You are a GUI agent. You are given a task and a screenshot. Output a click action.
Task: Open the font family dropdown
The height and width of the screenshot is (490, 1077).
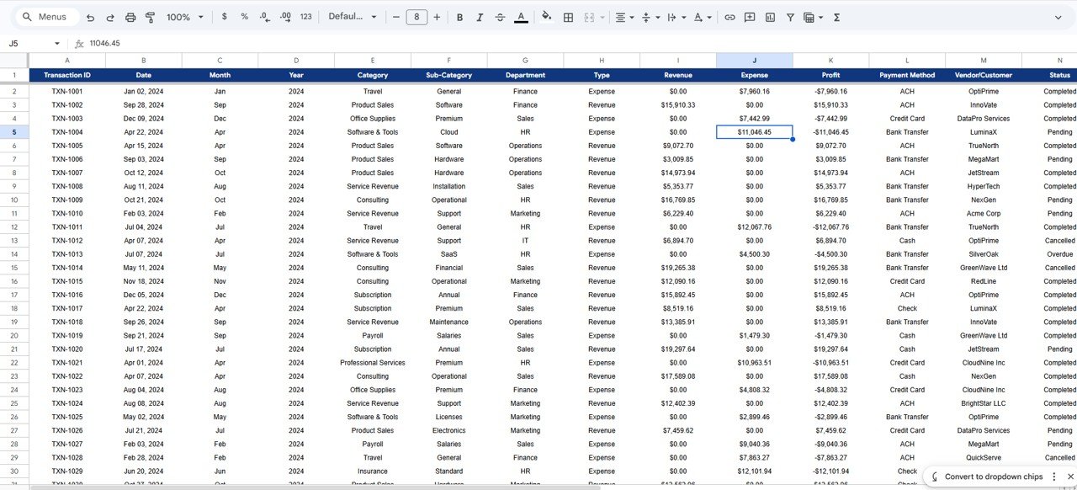(x=352, y=17)
